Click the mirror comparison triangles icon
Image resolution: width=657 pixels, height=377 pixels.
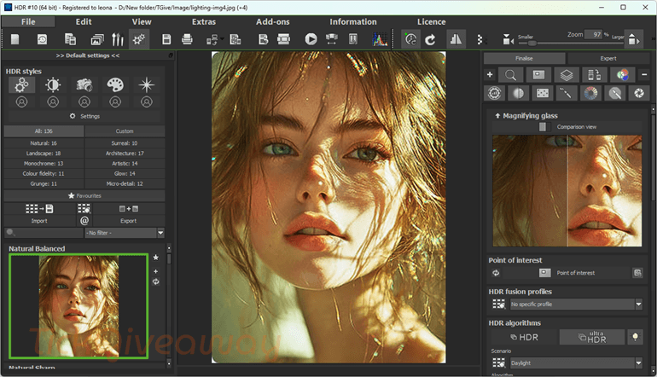(456, 39)
